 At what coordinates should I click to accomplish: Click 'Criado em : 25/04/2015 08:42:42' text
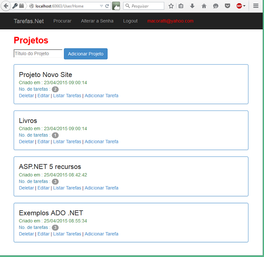53,175
